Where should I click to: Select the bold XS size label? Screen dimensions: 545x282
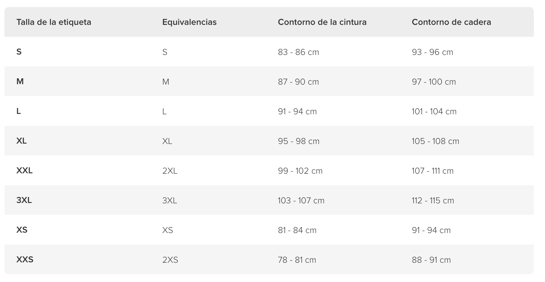[x=22, y=230]
